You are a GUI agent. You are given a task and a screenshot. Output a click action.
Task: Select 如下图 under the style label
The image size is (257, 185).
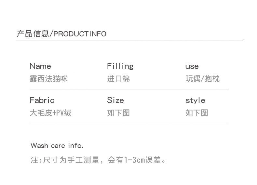tap(196, 113)
